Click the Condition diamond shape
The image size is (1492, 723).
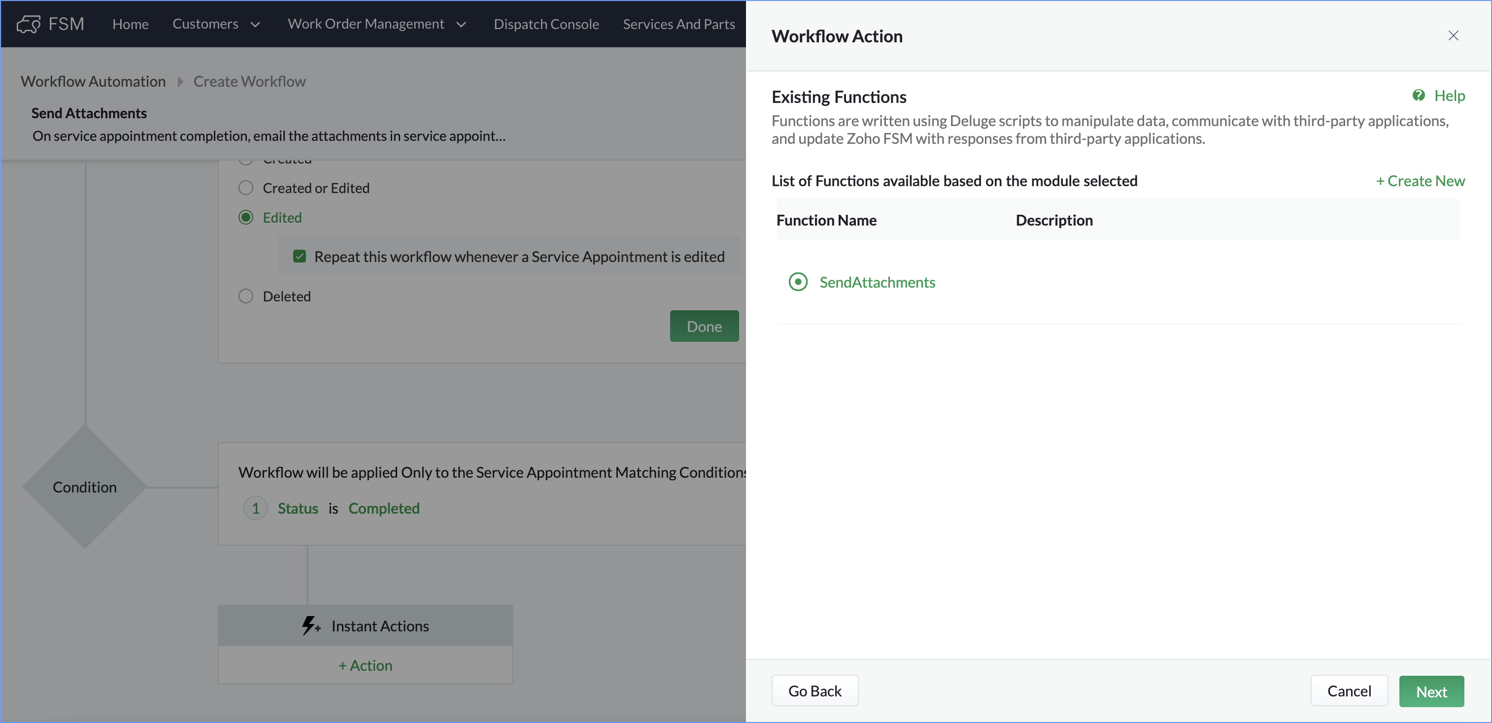[85, 487]
